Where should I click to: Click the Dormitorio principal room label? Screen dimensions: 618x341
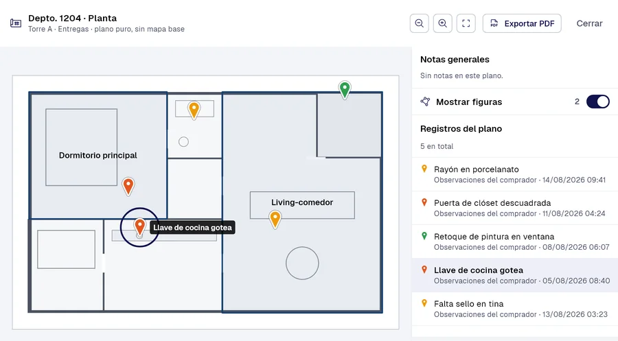pyautogui.click(x=98, y=155)
